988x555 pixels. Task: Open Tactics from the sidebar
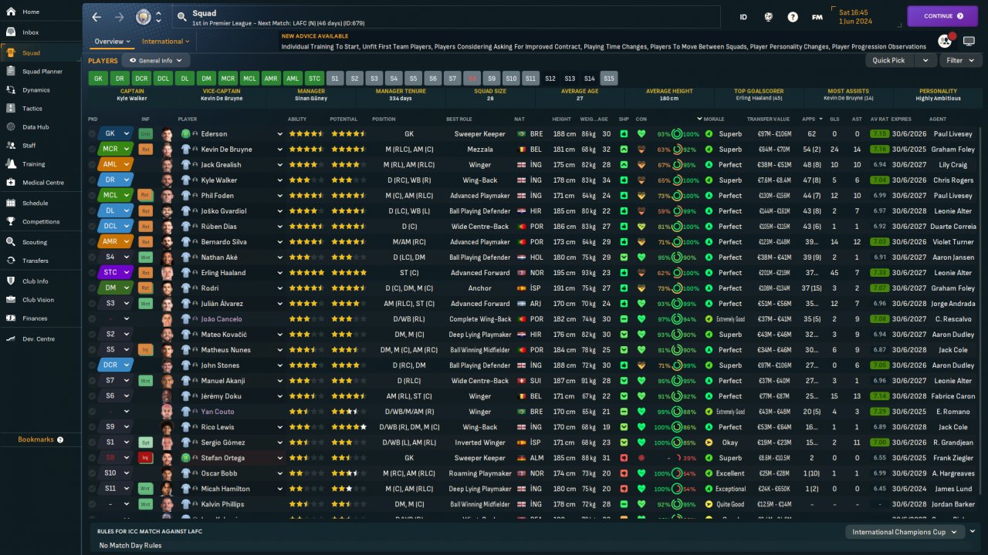coord(41,109)
